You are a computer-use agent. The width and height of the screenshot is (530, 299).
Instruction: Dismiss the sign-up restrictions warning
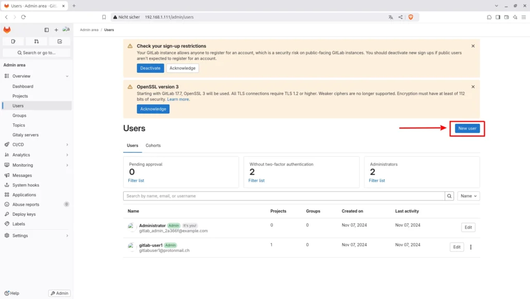point(473,46)
